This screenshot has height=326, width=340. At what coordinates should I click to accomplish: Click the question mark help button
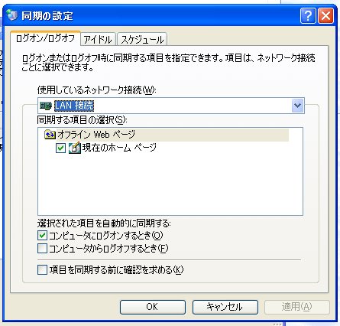click(308, 16)
